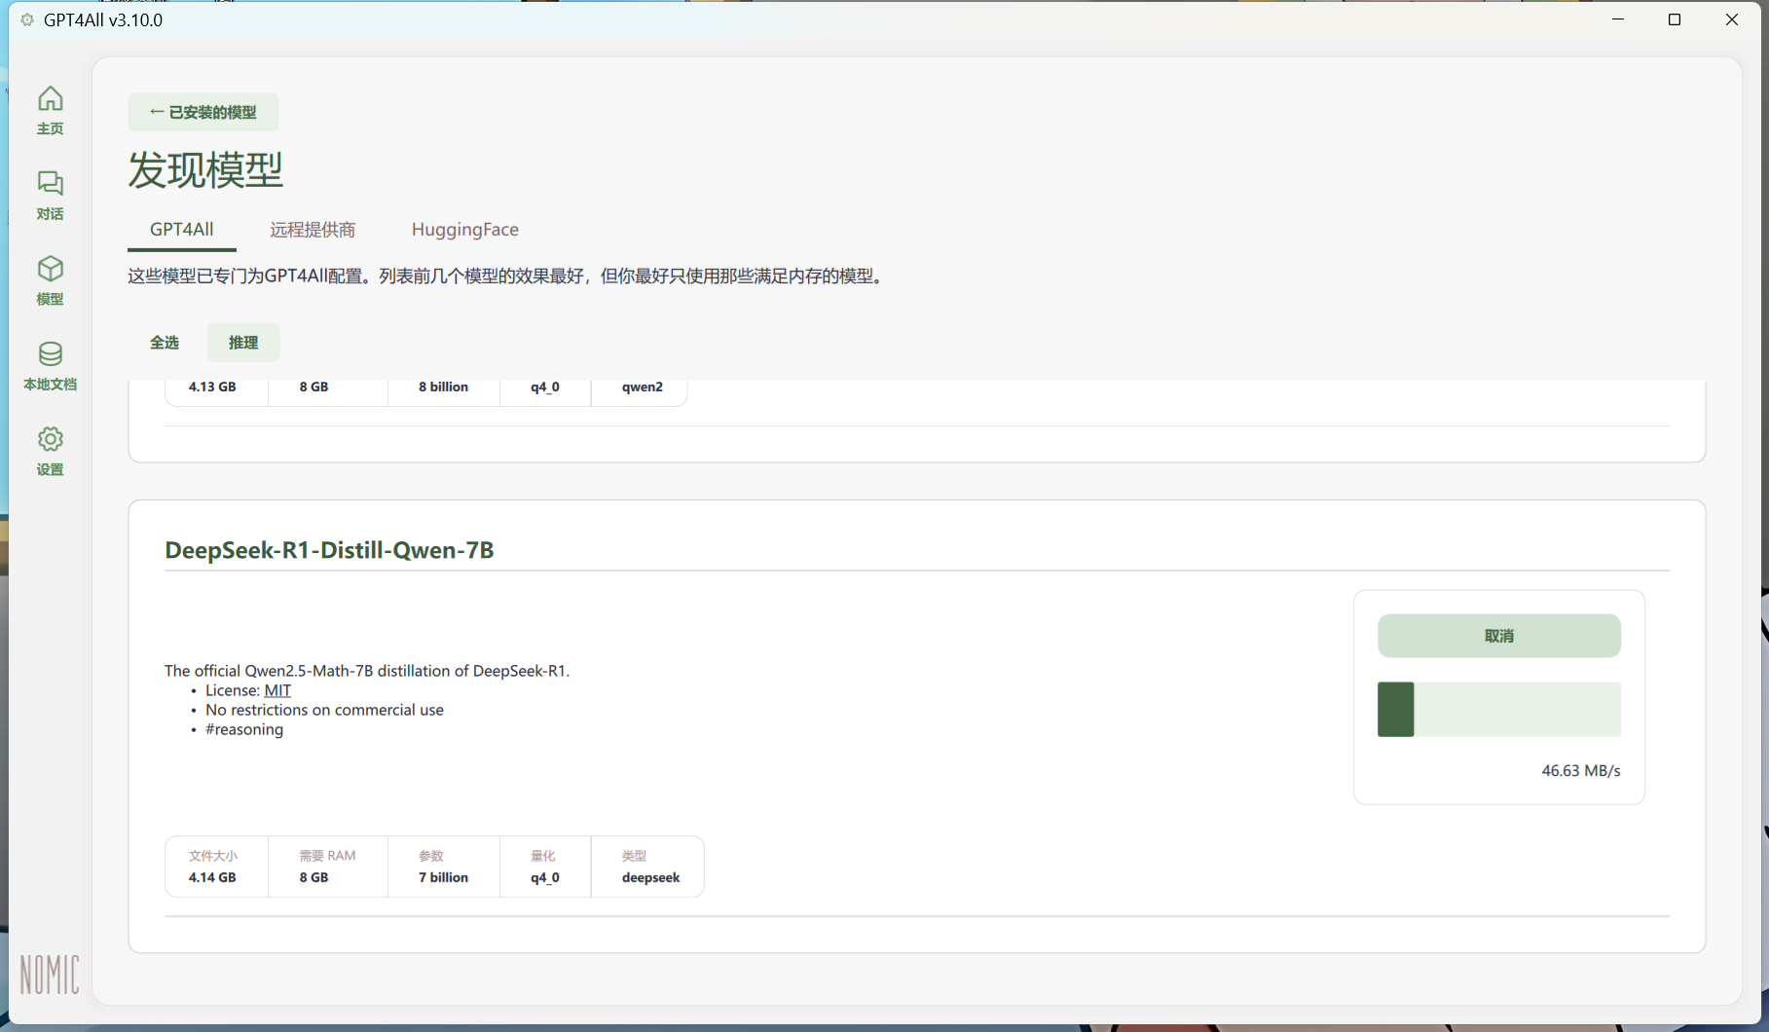Select the 模型 cube icon in sidebar
The height and width of the screenshot is (1032, 1769).
click(x=50, y=281)
